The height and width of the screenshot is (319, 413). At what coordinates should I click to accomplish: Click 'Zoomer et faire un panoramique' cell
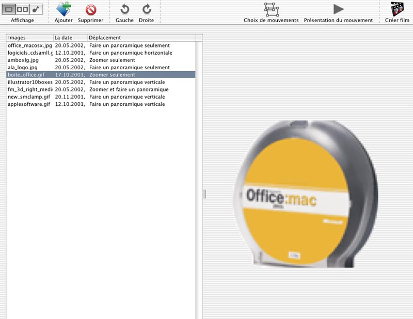129,89
